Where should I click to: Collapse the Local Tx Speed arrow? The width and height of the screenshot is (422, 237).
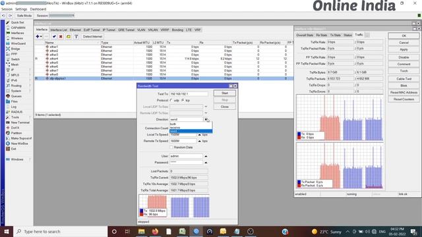coord(199,134)
